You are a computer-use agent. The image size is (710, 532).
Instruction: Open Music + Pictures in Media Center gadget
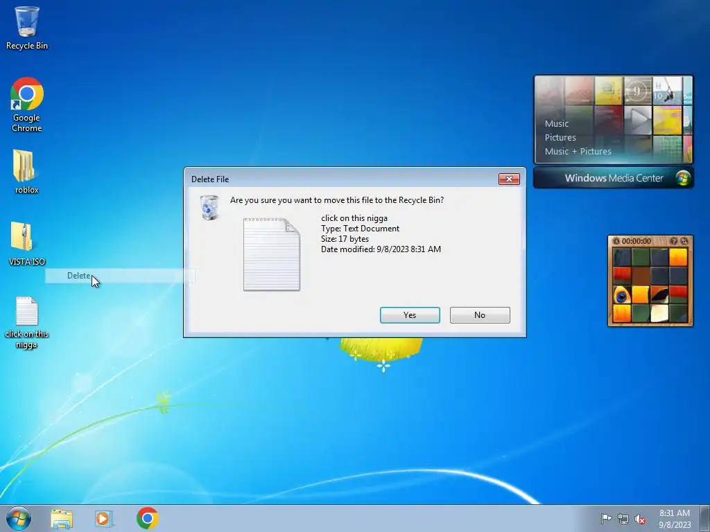coord(578,152)
